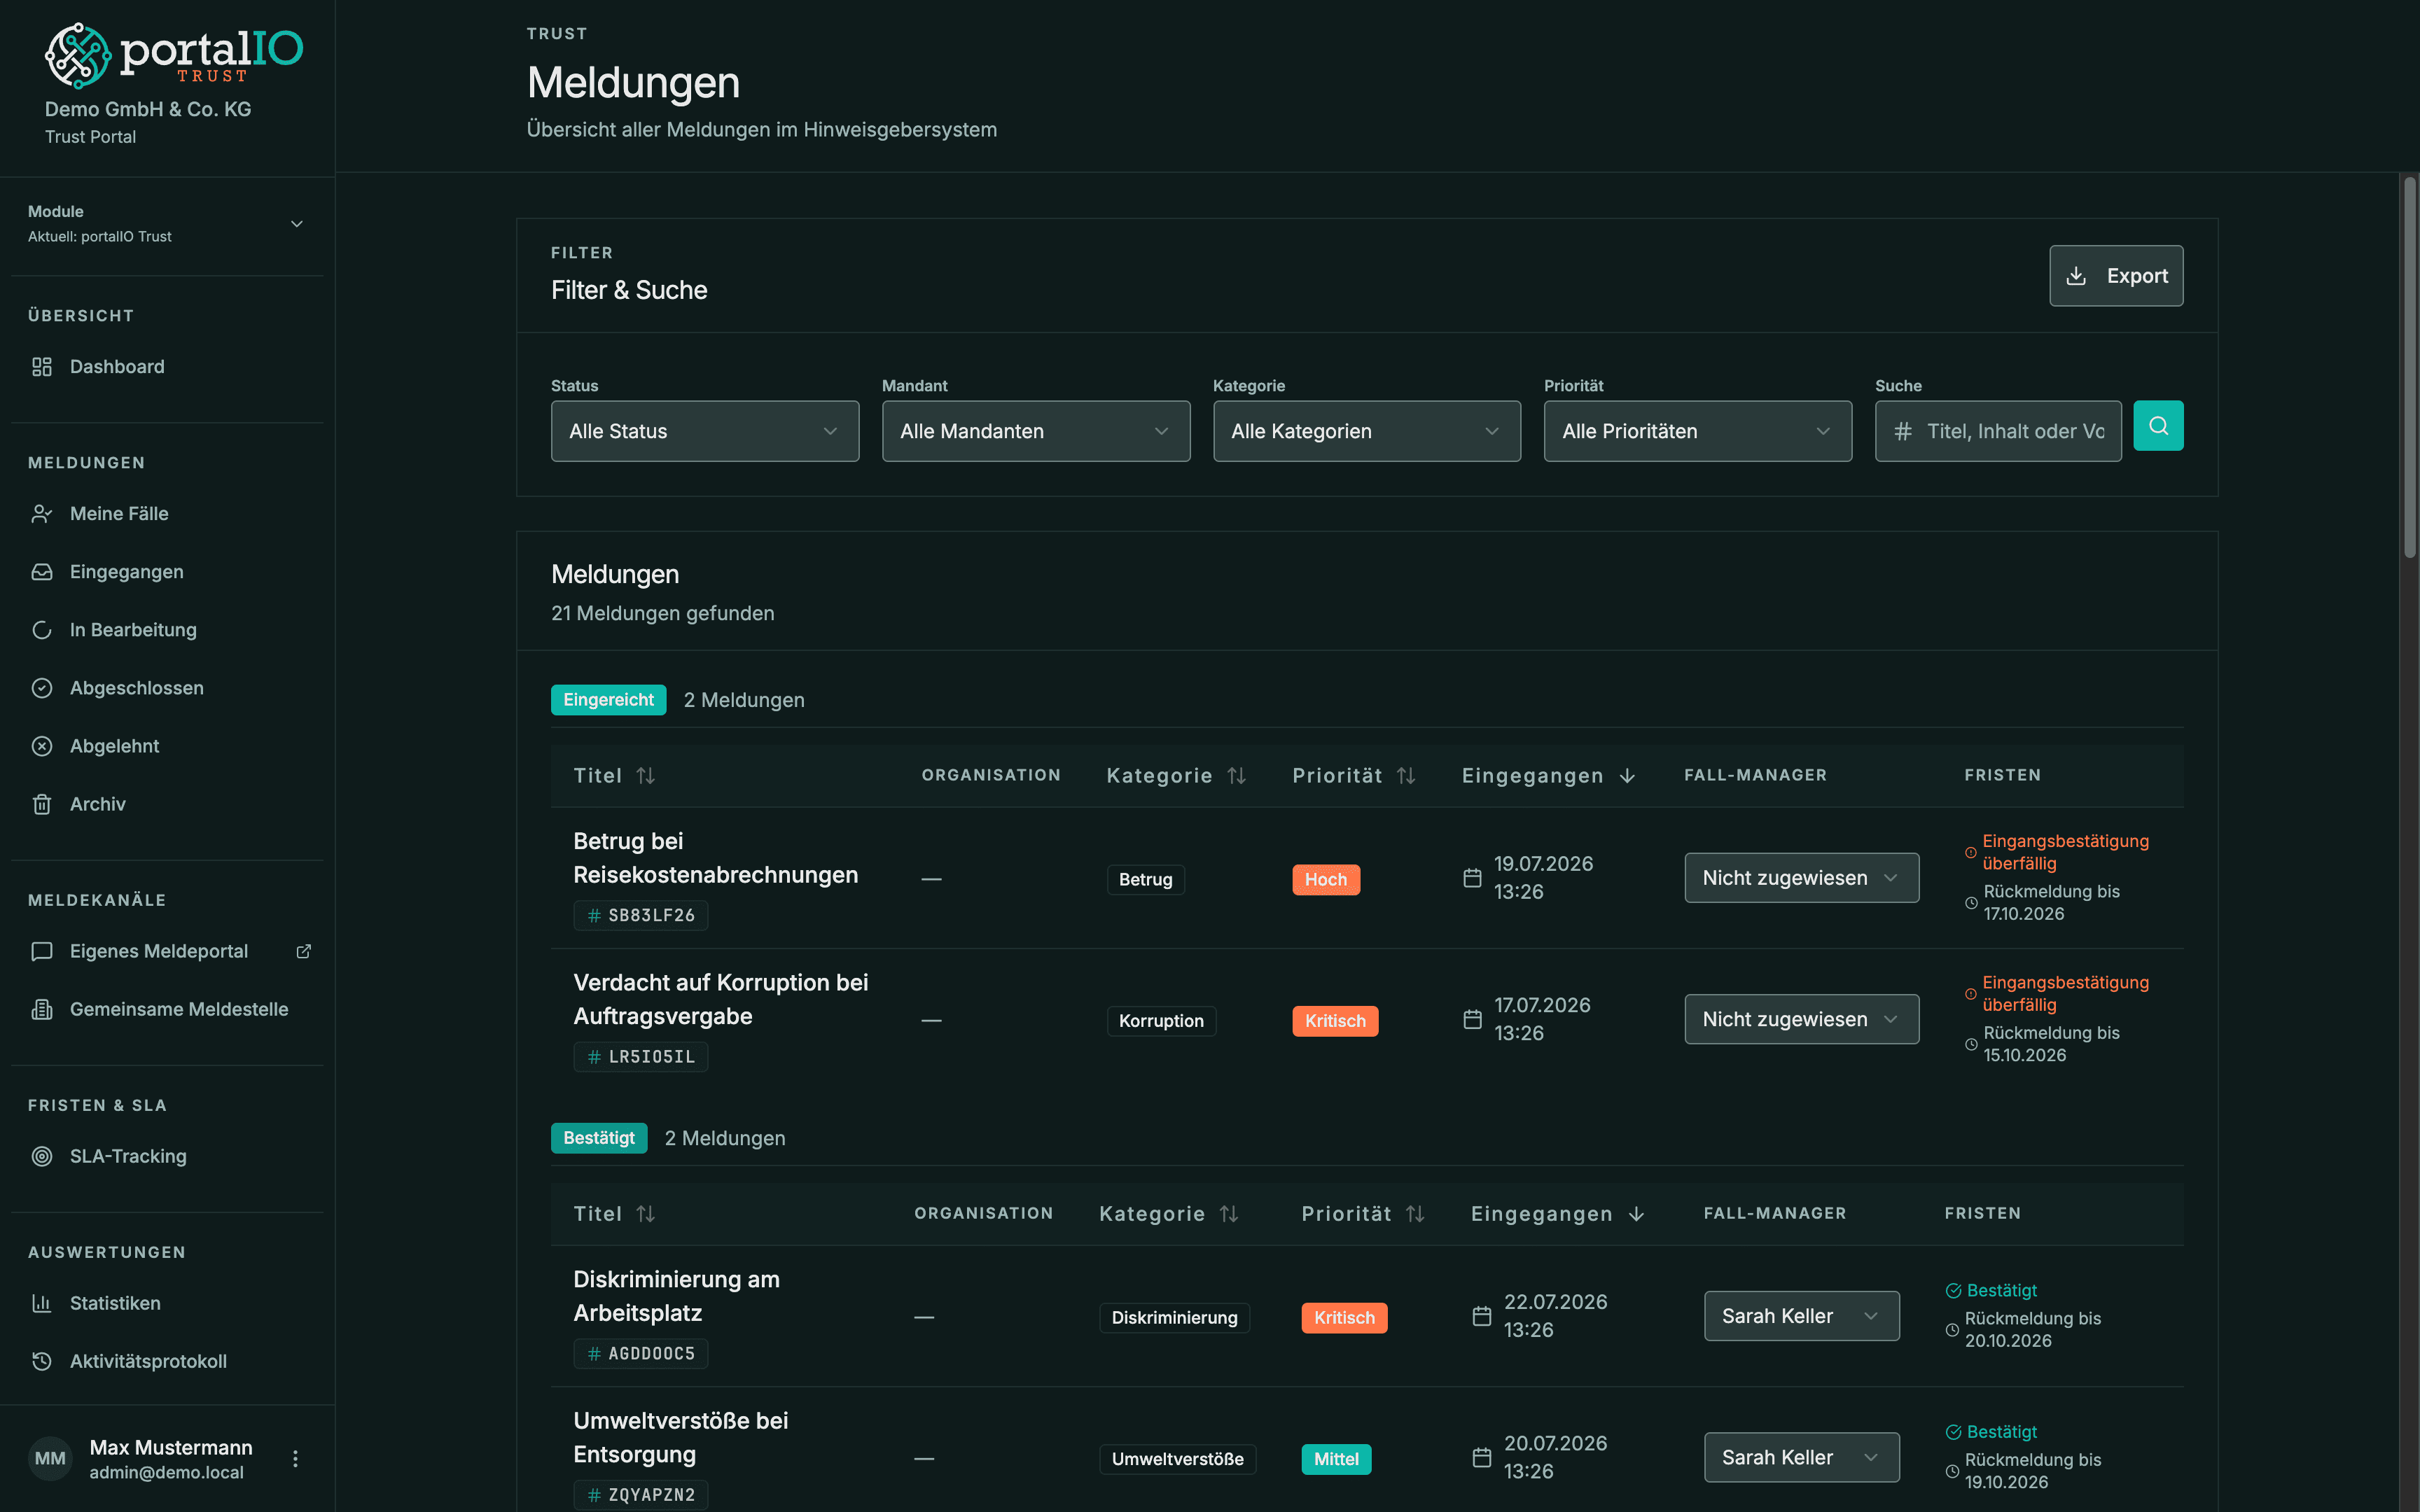
Task: Click the Mittel priority tag
Action: 1336,1459
